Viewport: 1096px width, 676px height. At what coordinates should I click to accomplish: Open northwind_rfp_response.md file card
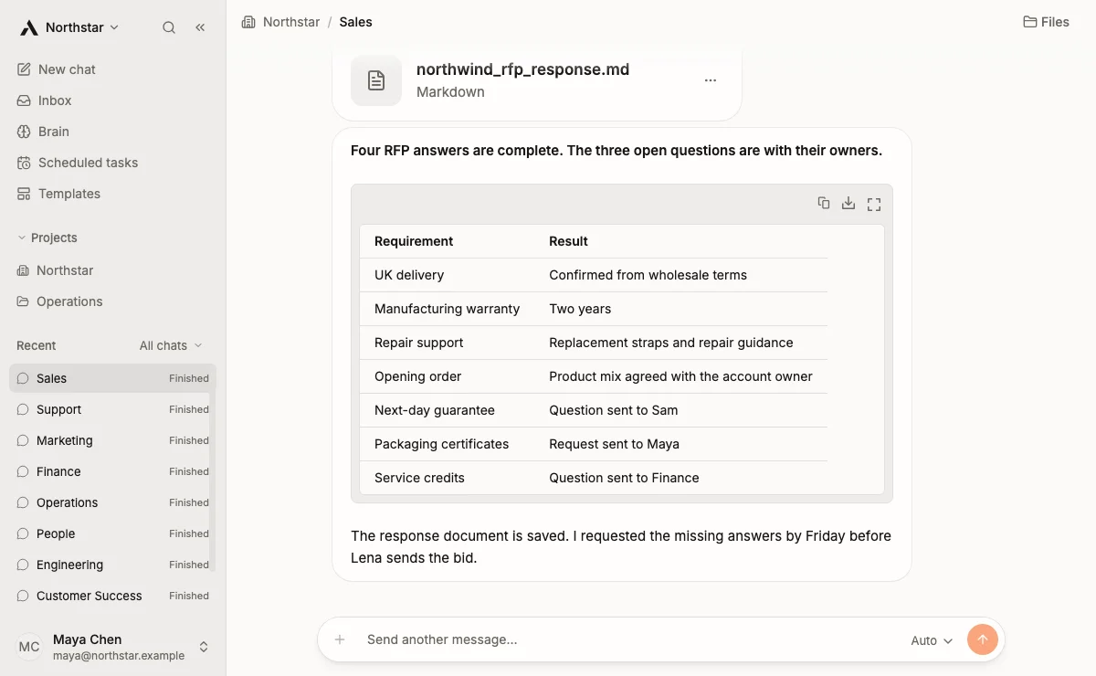pyautogui.click(x=537, y=80)
